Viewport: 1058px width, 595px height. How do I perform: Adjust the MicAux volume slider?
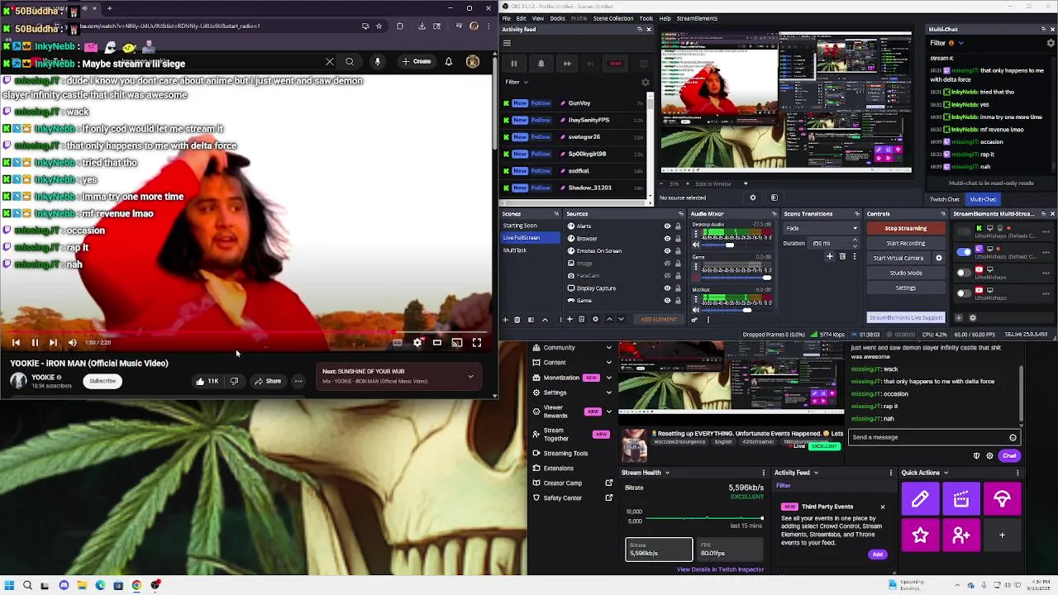737,310
